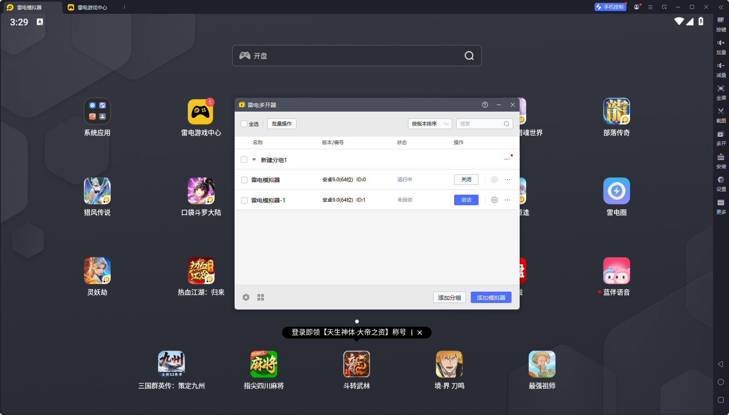Open 设置 settings in sidebar

pyautogui.click(x=721, y=184)
